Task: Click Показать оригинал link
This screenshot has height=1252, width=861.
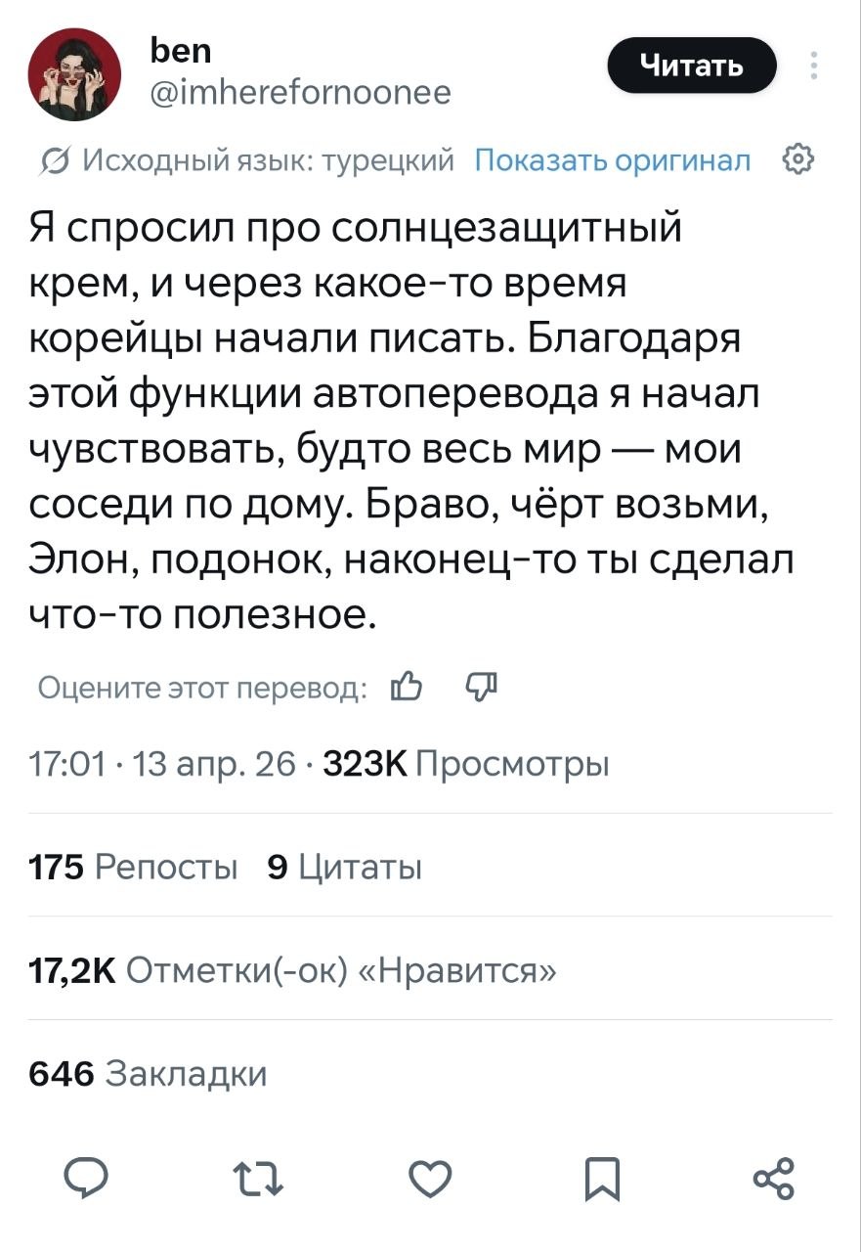Action: coord(613,159)
